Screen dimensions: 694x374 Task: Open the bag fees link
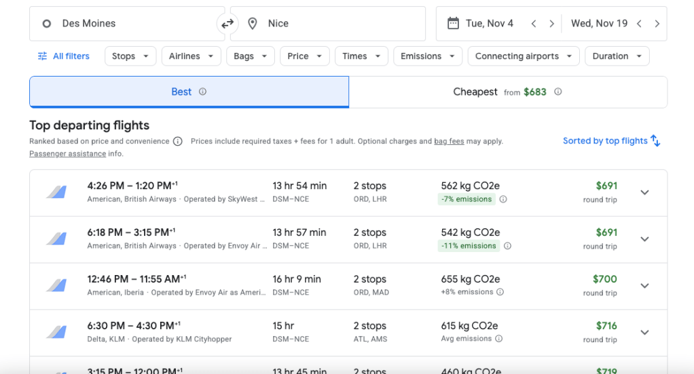(449, 142)
